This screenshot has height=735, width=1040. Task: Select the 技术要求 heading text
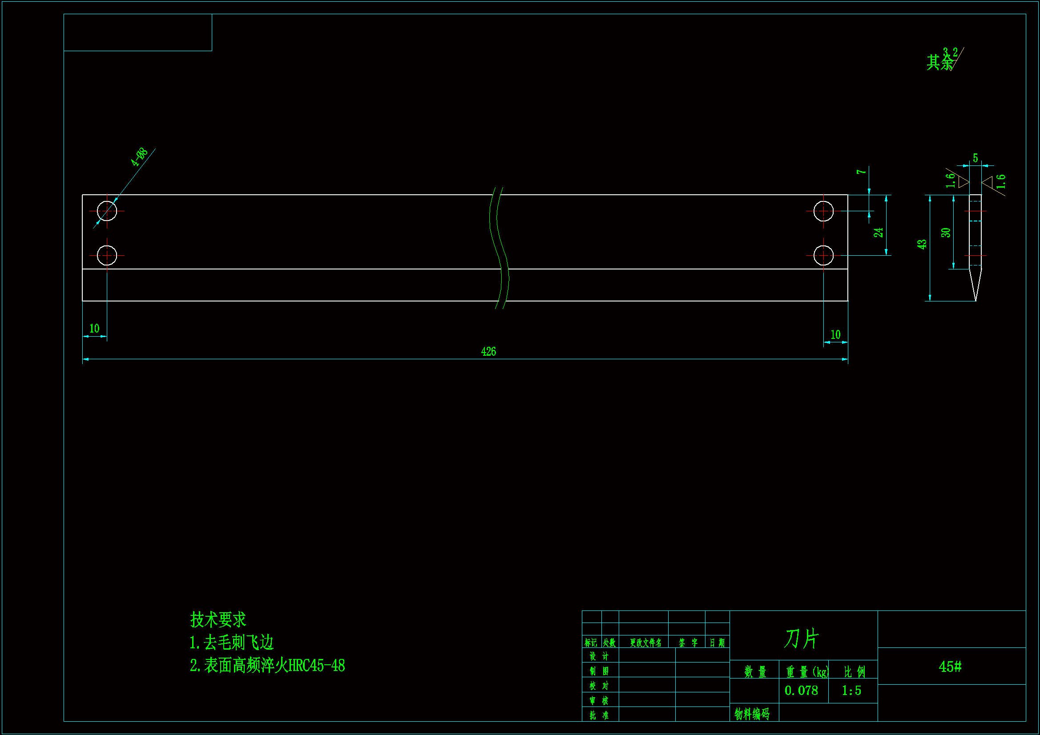(x=218, y=619)
